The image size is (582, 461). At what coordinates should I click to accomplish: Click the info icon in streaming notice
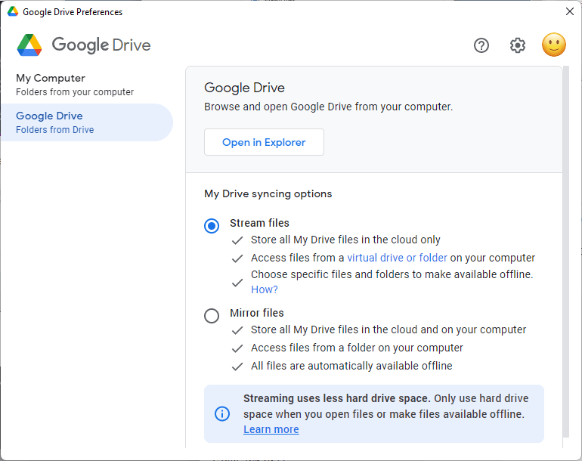(x=222, y=413)
